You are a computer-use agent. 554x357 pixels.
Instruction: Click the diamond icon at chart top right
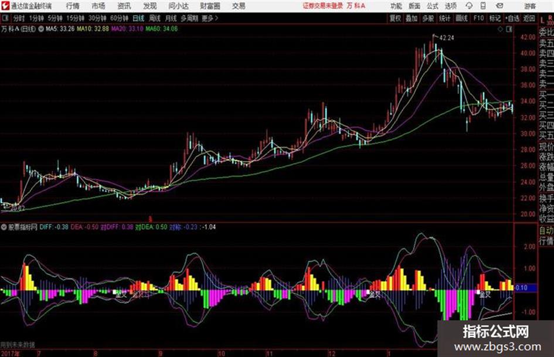click(x=500, y=29)
